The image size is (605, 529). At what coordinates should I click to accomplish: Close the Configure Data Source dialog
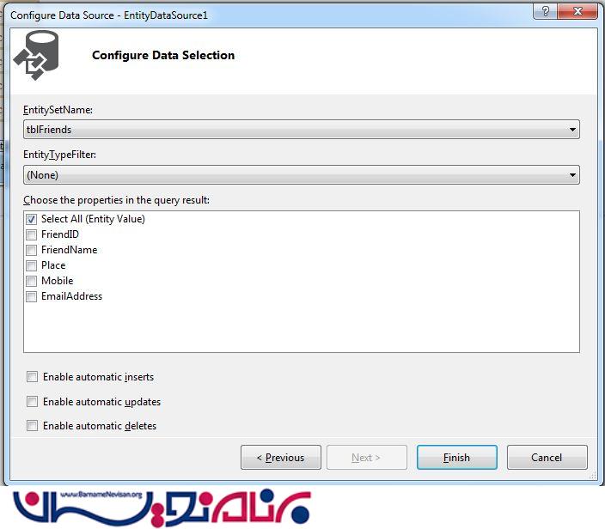pos(576,13)
